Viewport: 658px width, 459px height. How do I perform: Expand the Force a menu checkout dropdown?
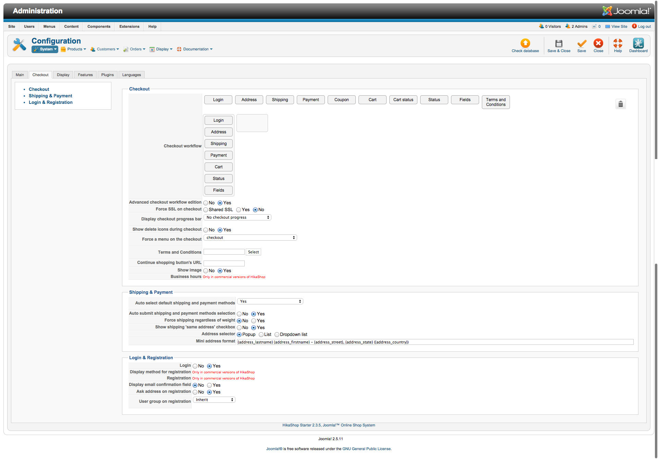(x=250, y=238)
